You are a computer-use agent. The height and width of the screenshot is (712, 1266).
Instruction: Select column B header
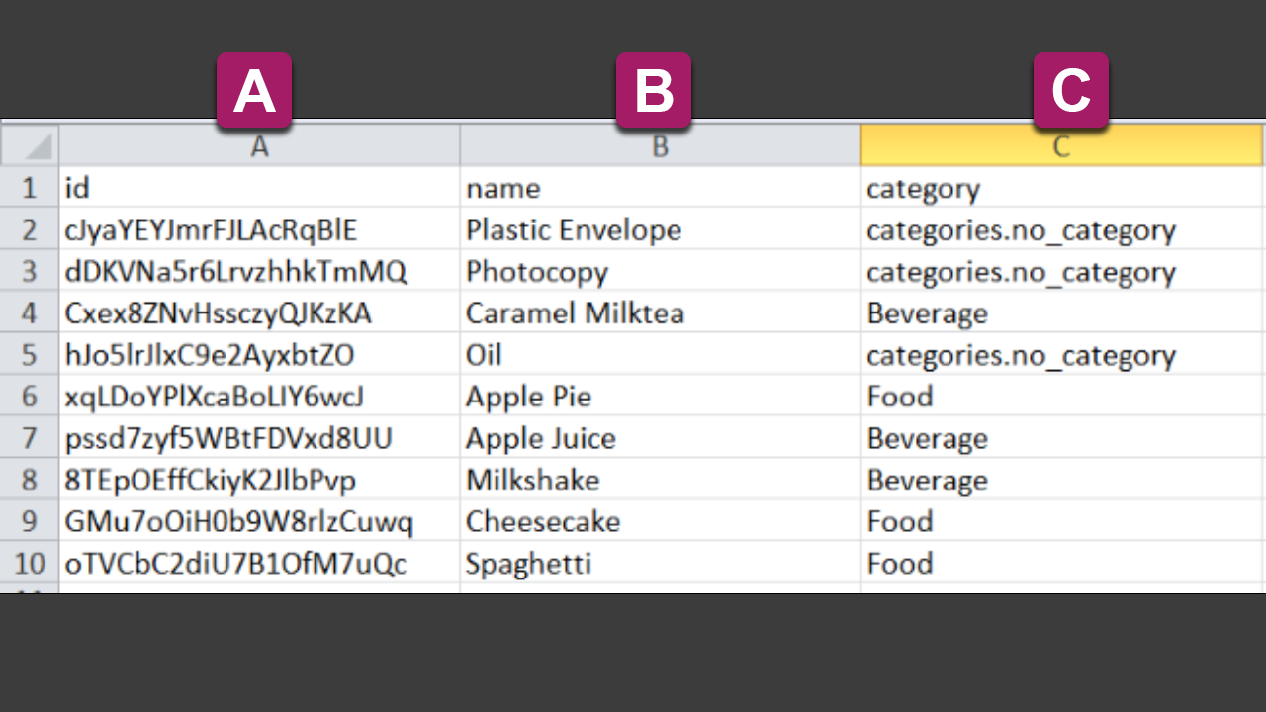pos(661,145)
